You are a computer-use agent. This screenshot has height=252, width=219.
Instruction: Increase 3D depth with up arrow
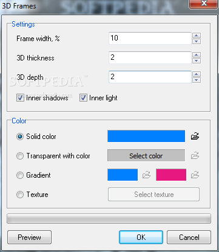197,74
